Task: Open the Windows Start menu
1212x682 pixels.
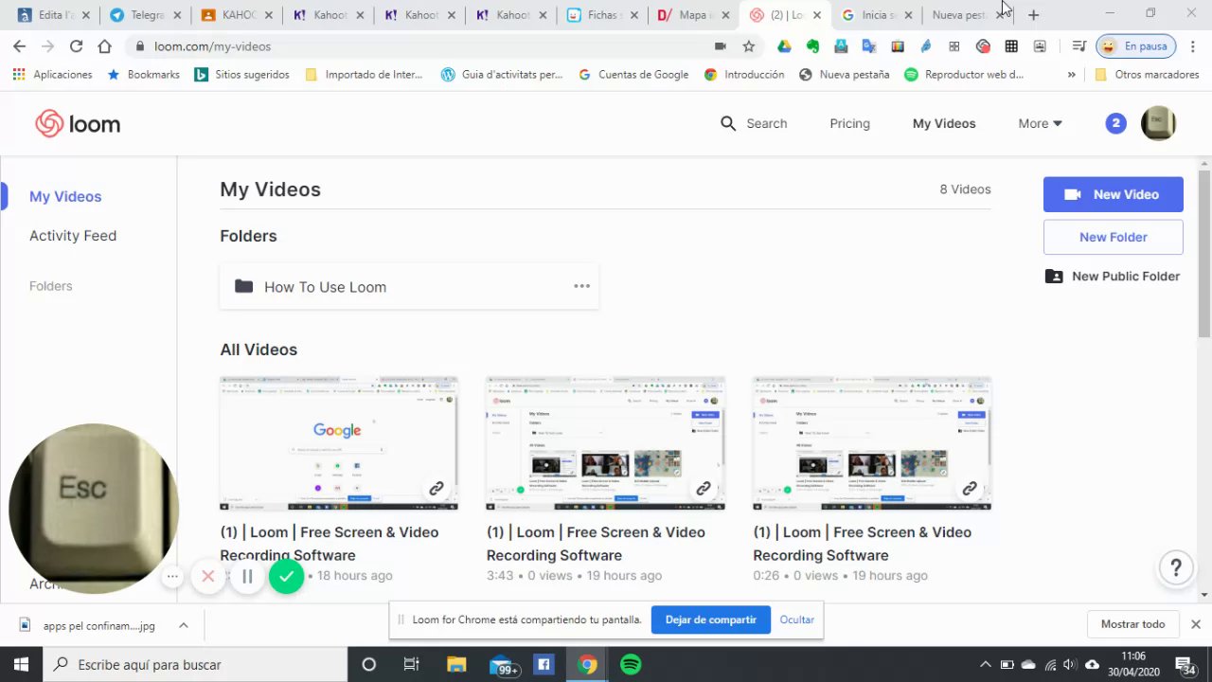Action: coord(20,664)
